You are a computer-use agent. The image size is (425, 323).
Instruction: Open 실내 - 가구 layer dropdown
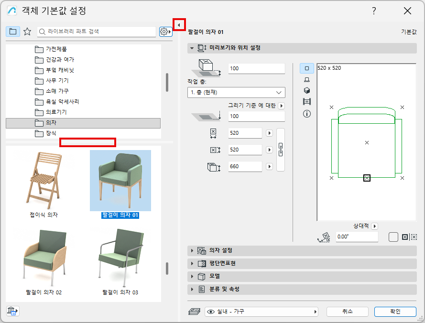pos(262,312)
